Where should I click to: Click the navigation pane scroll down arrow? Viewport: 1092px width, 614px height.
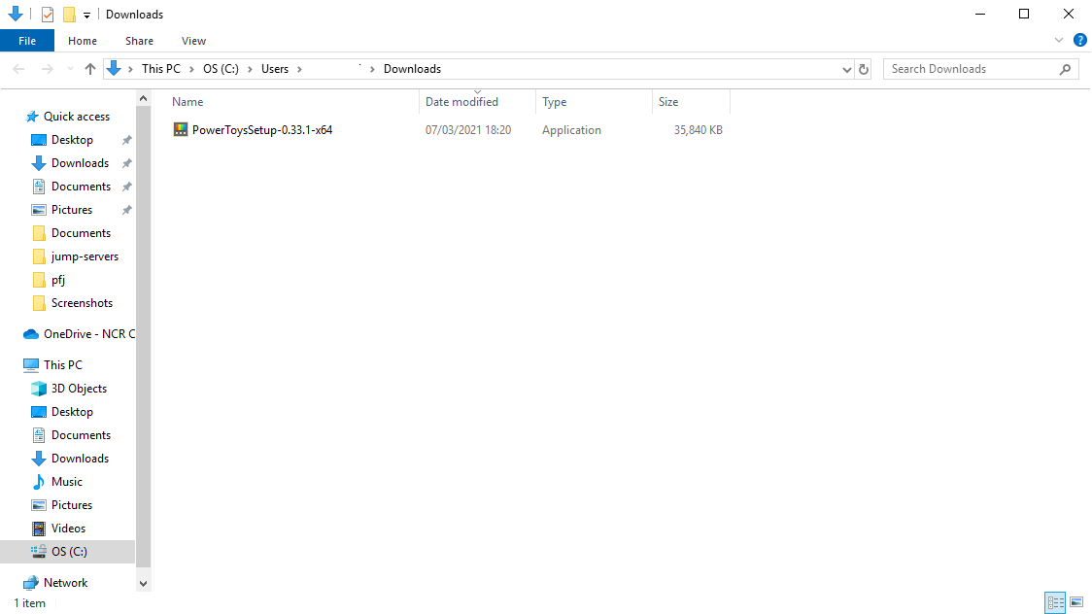coord(144,584)
